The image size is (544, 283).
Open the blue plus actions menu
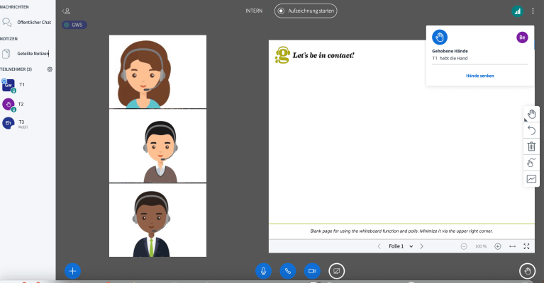coord(73,270)
